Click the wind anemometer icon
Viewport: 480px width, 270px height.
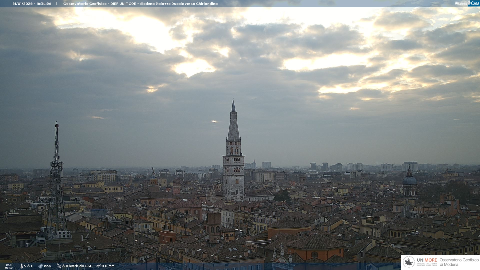[59, 266]
